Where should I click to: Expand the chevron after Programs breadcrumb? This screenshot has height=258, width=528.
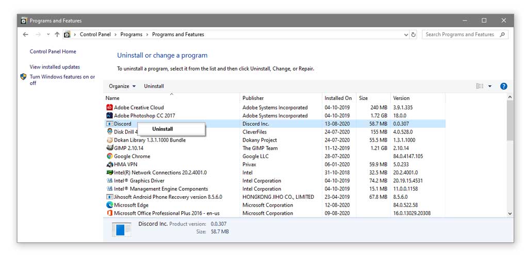click(147, 35)
